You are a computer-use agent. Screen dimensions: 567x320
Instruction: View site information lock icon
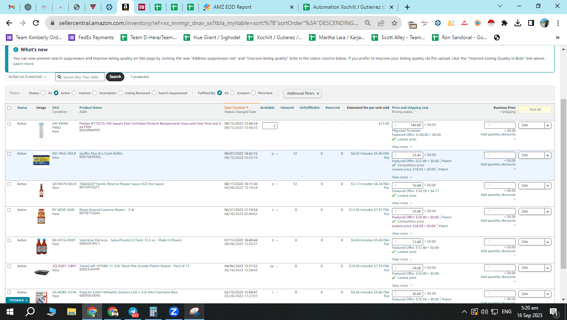tap(53, 23)
